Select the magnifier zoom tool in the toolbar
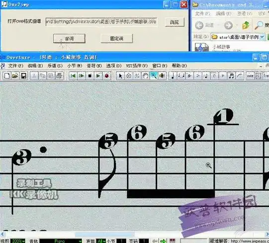Viewport: 269px width, 243px height. point(154,76)
